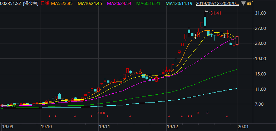Click the red star marker below 19.12 label
This screenshot has width=276, height=131.
pyautogui.click(x=169, y=116)
